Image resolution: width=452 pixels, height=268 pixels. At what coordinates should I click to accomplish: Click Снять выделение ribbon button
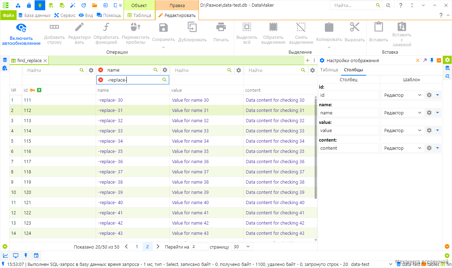point(301,34)
